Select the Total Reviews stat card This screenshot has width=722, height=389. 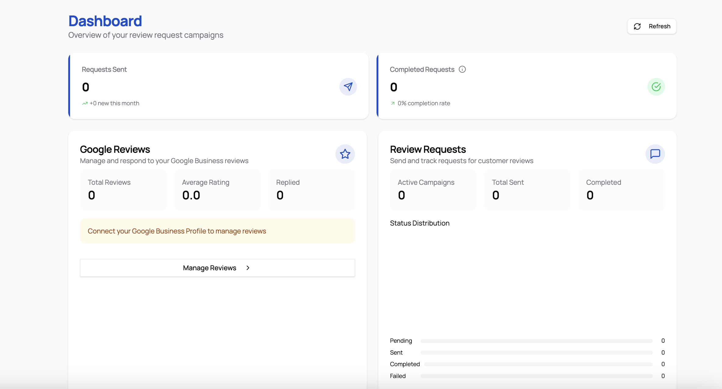tap(123, 190)
